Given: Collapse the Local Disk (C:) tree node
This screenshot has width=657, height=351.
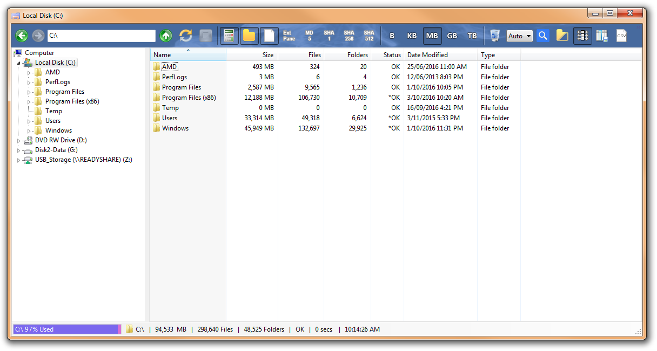Looking at the screenshot, I should coord(18,63).
